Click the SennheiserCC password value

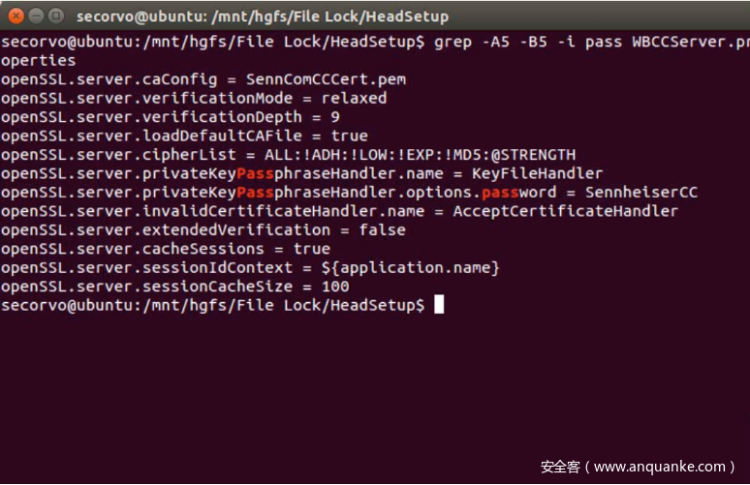pos(641,192)
